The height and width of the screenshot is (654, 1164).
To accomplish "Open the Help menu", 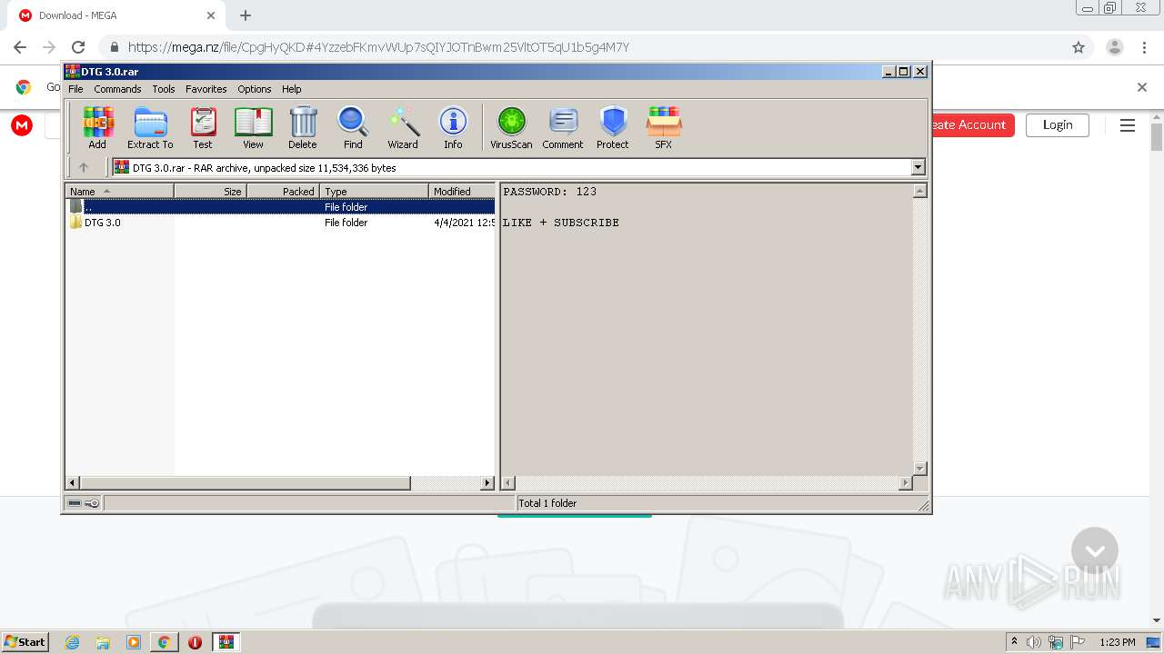I will 291,89.
